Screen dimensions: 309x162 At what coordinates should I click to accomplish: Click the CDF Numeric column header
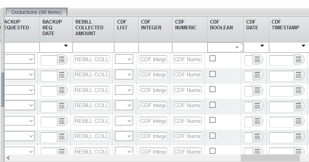(186, 28)
